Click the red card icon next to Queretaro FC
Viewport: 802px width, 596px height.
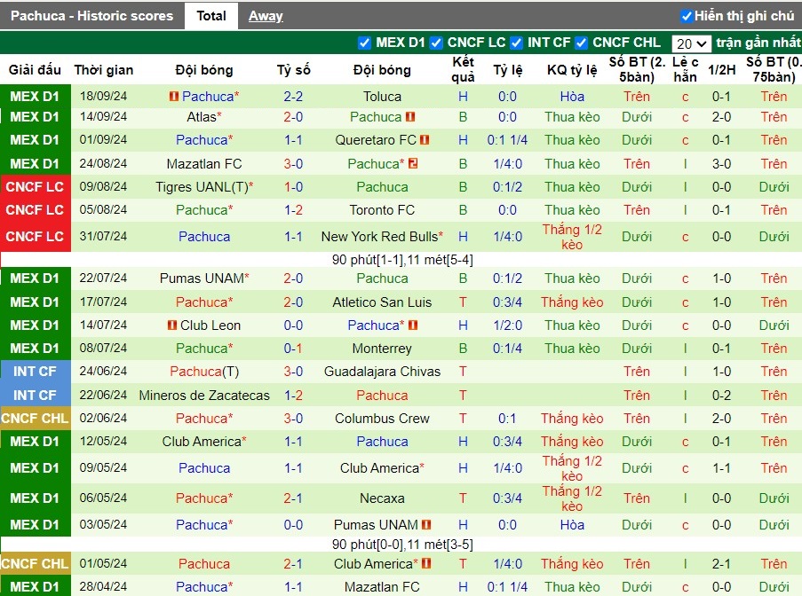coord(424,139)
